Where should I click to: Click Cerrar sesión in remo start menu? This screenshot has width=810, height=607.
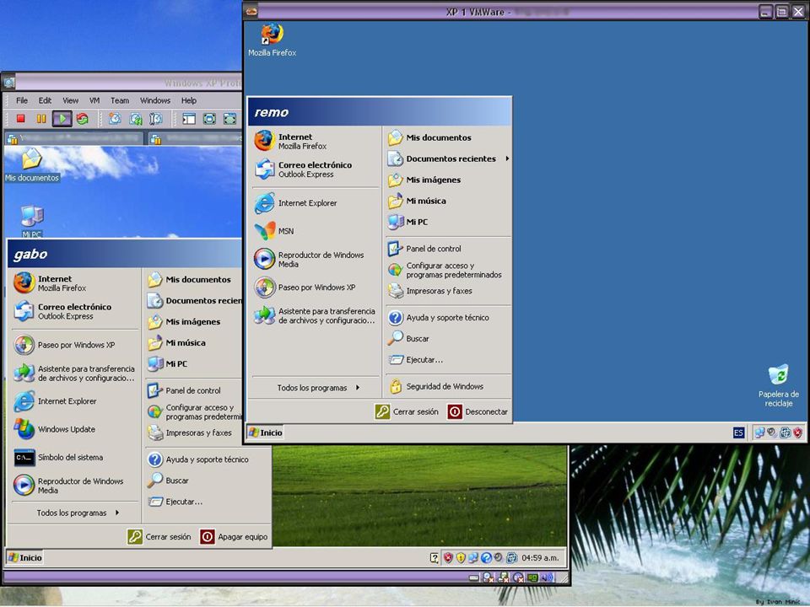407,411
